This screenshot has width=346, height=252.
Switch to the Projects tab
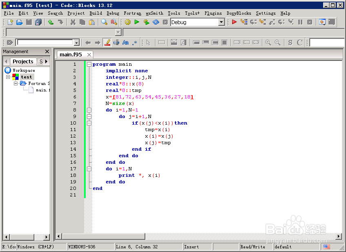(23, 61)
